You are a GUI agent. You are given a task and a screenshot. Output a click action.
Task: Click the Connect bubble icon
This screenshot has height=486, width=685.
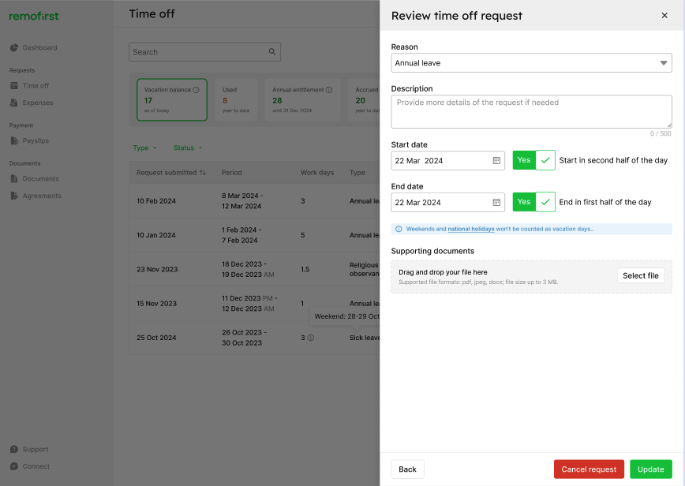coord(14,466)
